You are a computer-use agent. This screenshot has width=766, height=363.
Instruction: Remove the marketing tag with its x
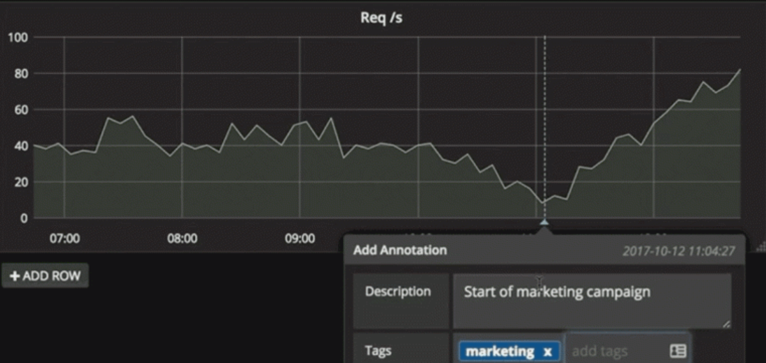[547, 352]
